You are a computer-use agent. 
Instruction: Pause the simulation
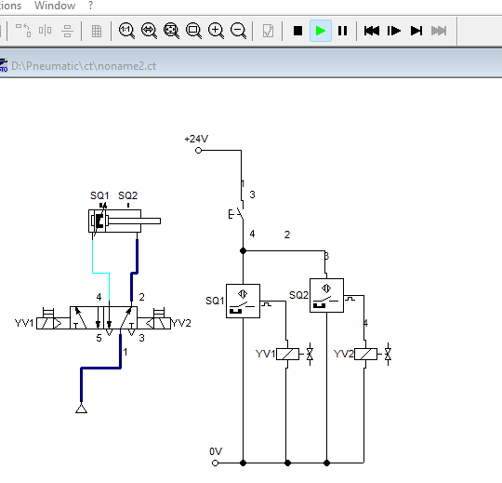(342, 31)
